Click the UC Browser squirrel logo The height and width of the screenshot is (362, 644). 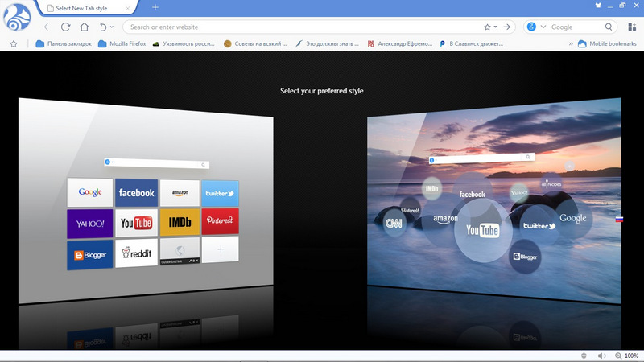point(17,16)
